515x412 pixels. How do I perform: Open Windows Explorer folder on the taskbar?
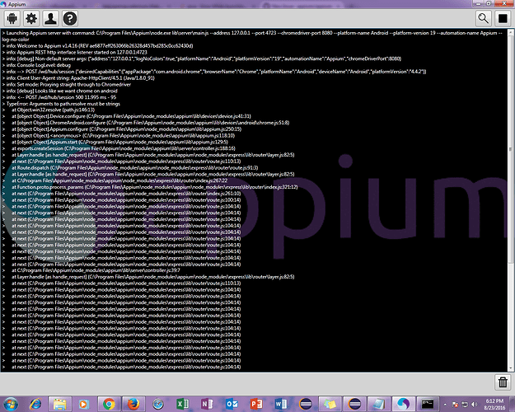pos(60,404)
